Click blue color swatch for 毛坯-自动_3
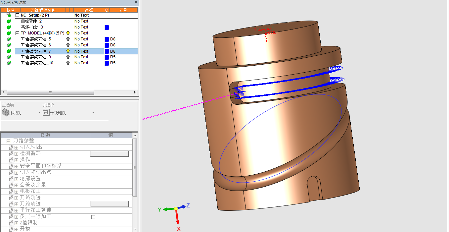 click(x=107, y=28)
